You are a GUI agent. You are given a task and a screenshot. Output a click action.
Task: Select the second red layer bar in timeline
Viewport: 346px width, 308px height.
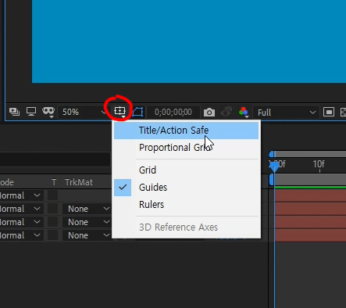pyautogui.click(x=310, y=209)
